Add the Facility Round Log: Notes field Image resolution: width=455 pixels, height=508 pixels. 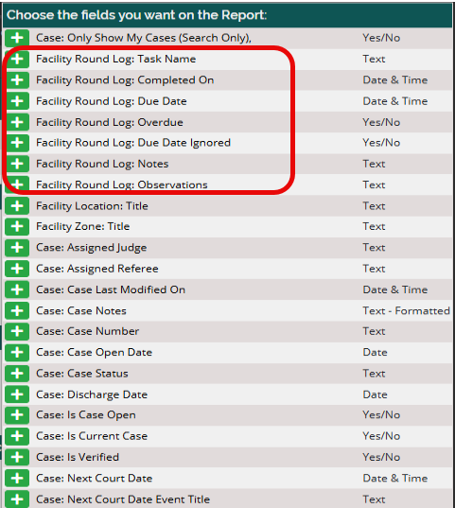coord(17,164)
